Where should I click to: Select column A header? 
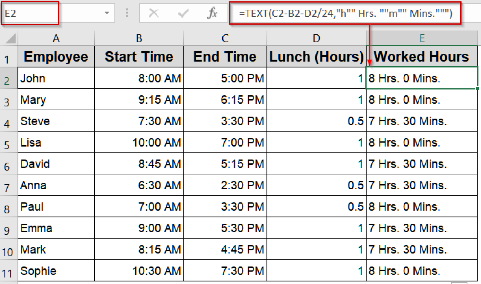pyautogui.click(x=56, y=38)
